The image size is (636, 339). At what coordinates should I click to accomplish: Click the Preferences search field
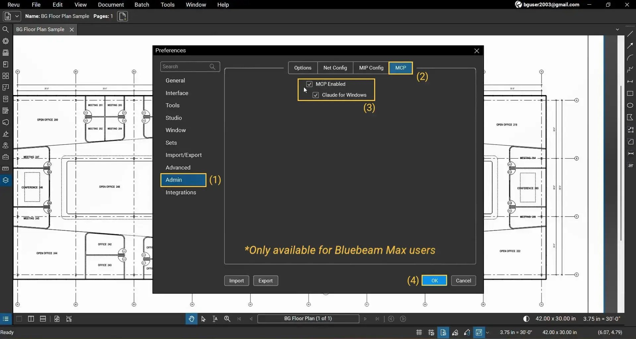click(190, 67)
